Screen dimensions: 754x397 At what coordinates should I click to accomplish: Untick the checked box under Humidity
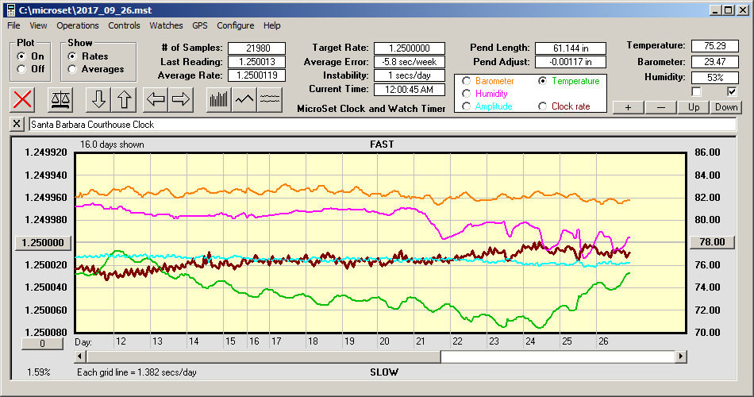point(732,91)
